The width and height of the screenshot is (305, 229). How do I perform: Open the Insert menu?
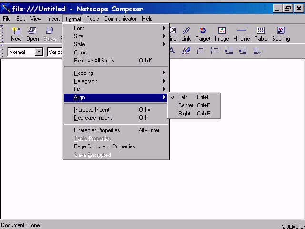tap(53, 19)
